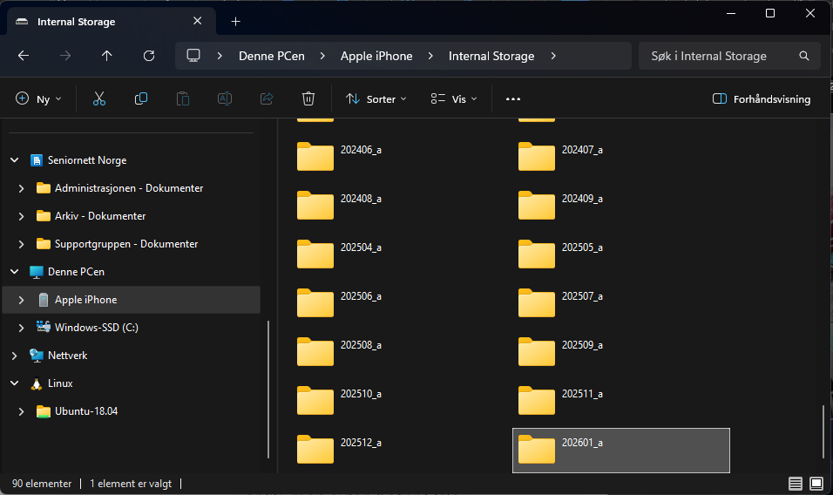Open the Vis view dropdown
Screen dimensions: 833x495
tap(454, 99)
